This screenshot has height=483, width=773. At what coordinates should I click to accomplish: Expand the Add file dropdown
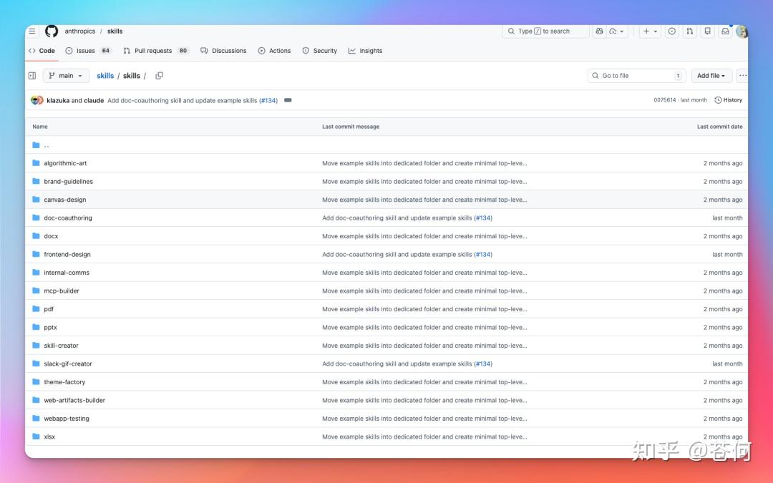tap(711, 76)
